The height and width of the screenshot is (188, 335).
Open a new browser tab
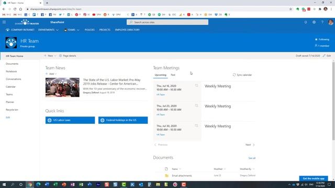click(x=47, y=3)
